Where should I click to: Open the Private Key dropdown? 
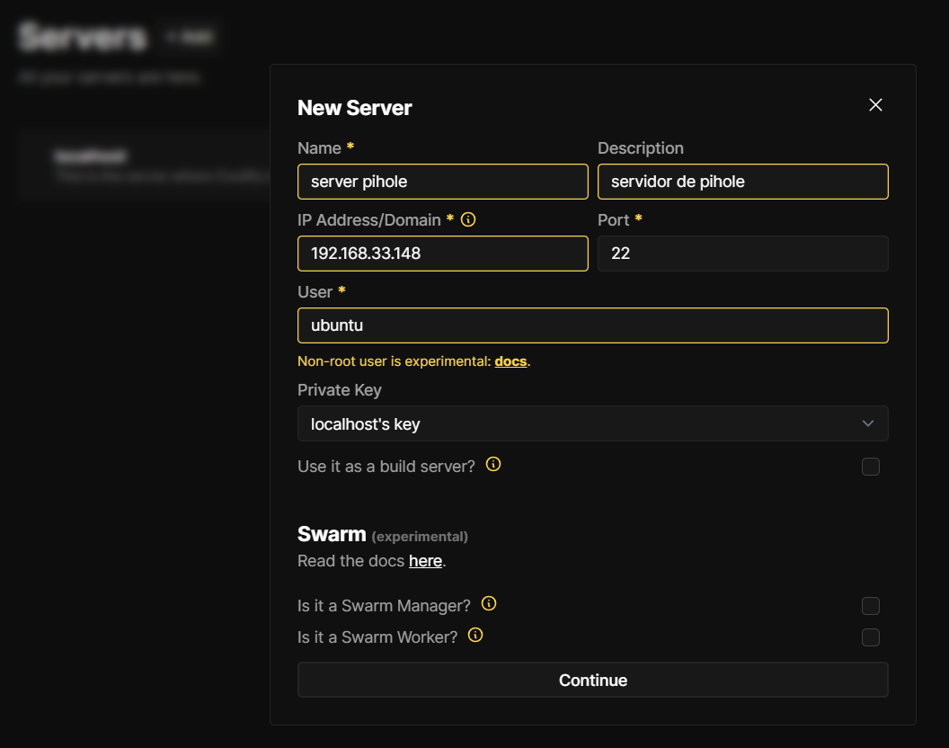point(592,423)
